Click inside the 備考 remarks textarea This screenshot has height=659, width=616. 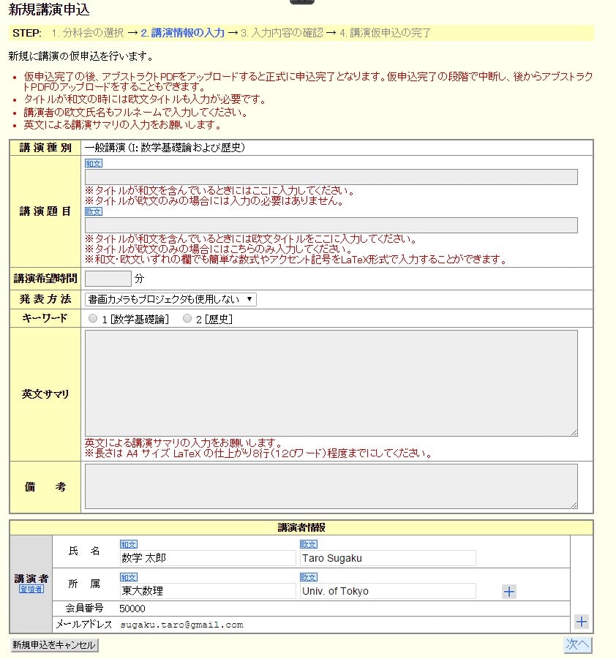pos(331,486)
